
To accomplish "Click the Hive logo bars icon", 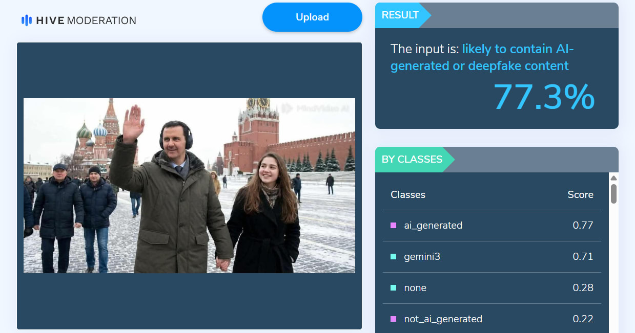I will click(26, 20).
